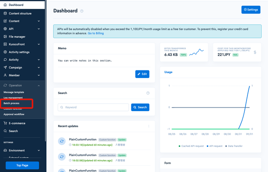Click the sidebar Search magnifier icon
The width and height of the screenshot is (268, 172).
5,131
